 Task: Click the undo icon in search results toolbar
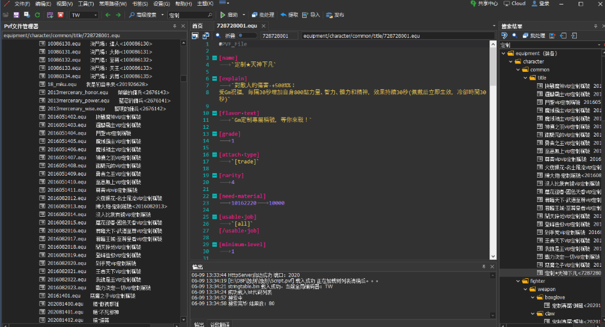click(x=504, y=35)
